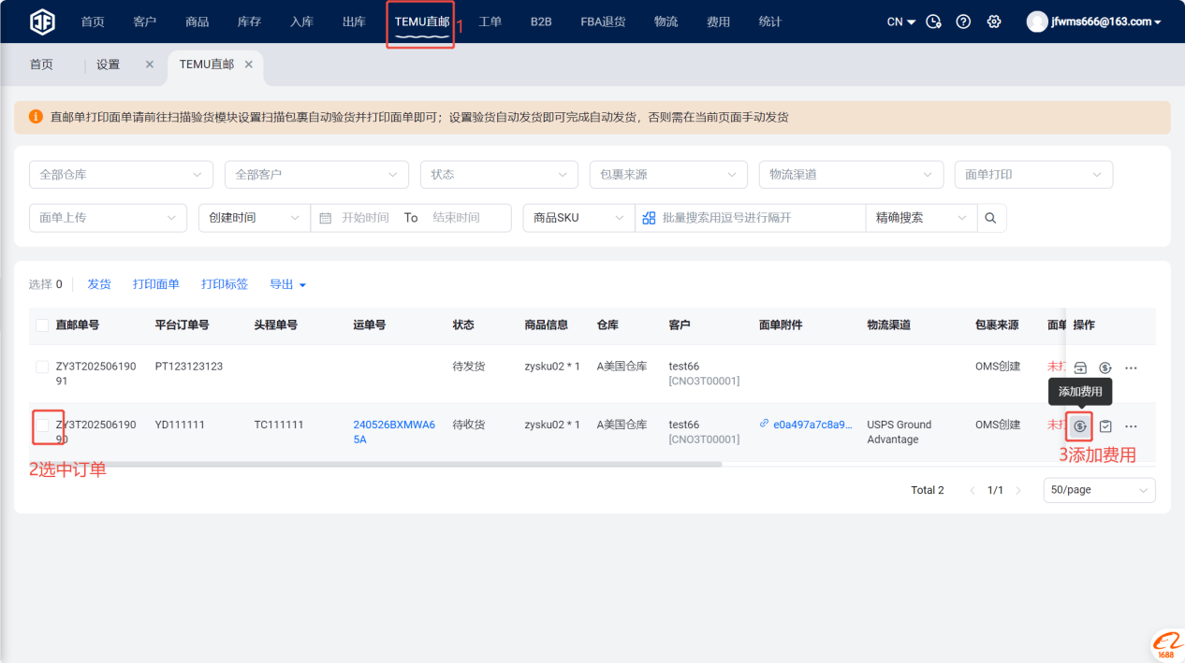Open the settings gear icon
Screen dimensions: 1185x663
point(994,22)
